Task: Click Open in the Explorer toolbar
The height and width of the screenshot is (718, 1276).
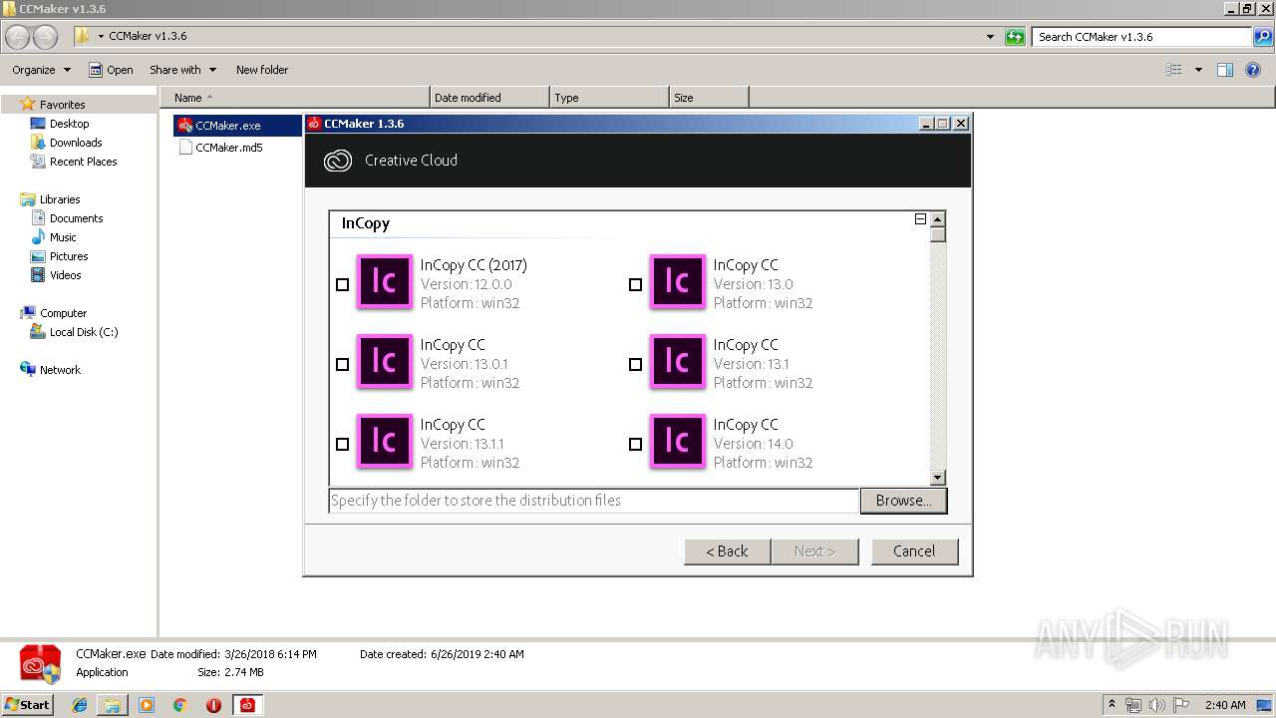Action: (111, 70)
